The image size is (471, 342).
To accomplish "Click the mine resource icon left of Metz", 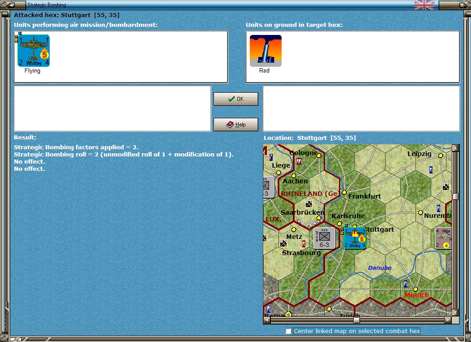I will [283, 243].
